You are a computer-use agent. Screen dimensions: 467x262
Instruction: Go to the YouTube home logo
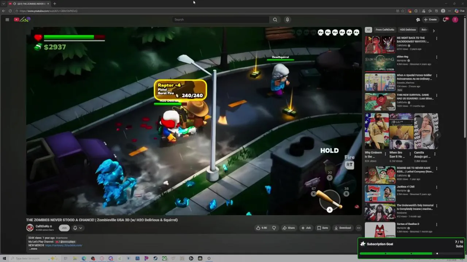click(22, 20)
